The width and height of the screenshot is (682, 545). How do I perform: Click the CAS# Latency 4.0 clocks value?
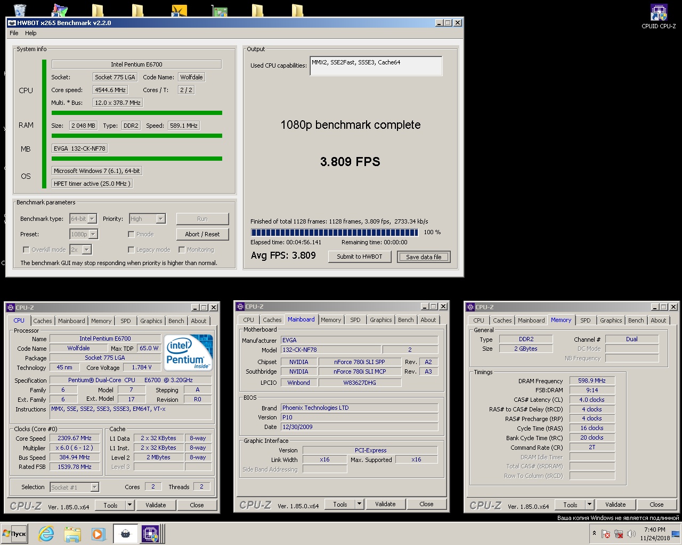click(592, 400)
